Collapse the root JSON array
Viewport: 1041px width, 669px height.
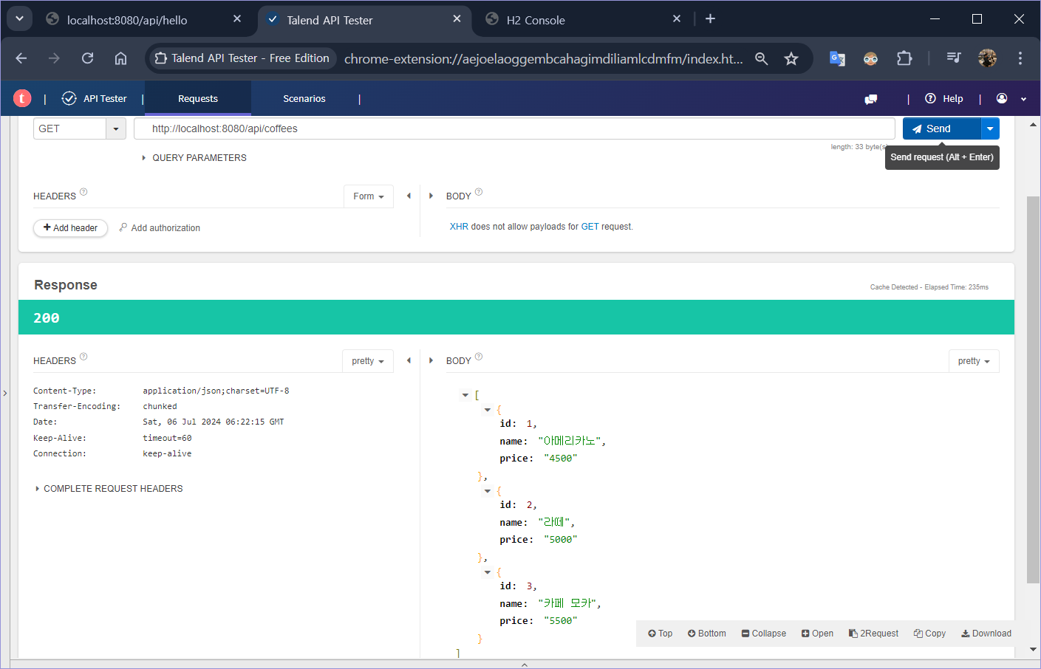(x=465, y=395)
